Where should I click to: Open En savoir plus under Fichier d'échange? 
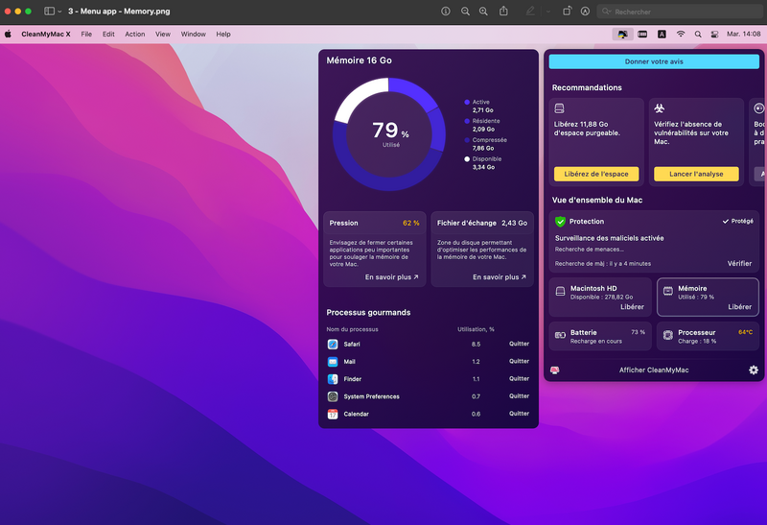click(499, 277)
